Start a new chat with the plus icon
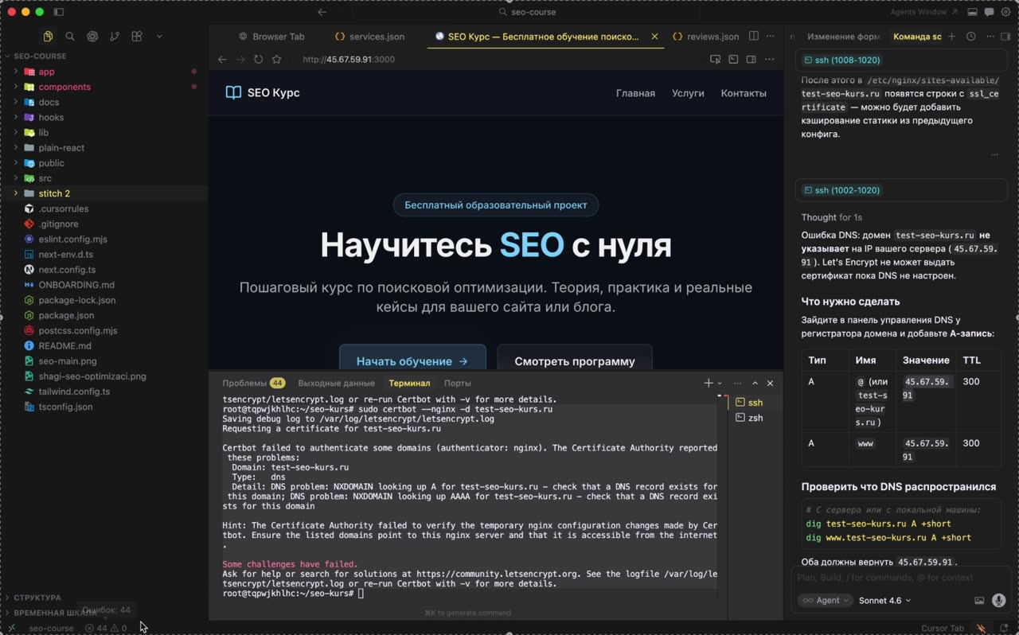Screen dimensions: 1019x635 [x=951, y=36]
